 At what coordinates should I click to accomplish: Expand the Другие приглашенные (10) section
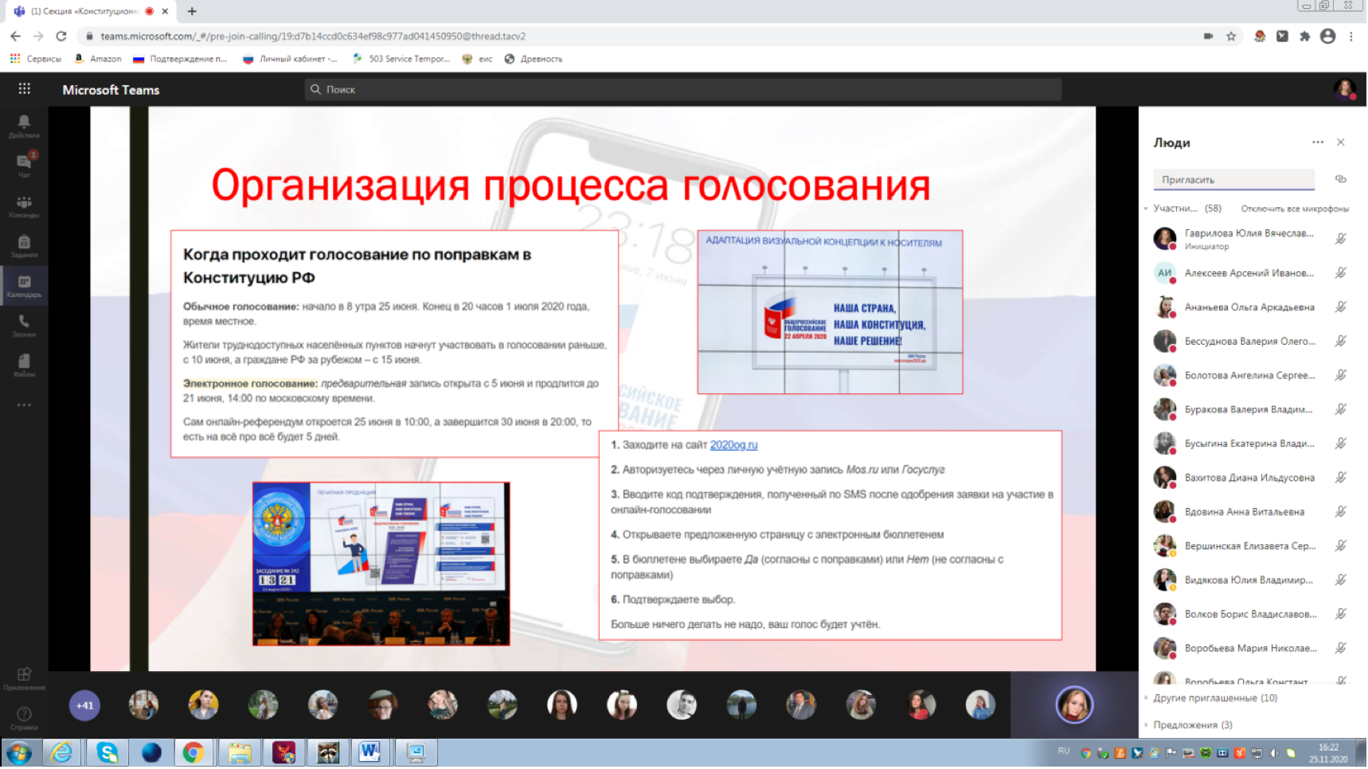1214,698
